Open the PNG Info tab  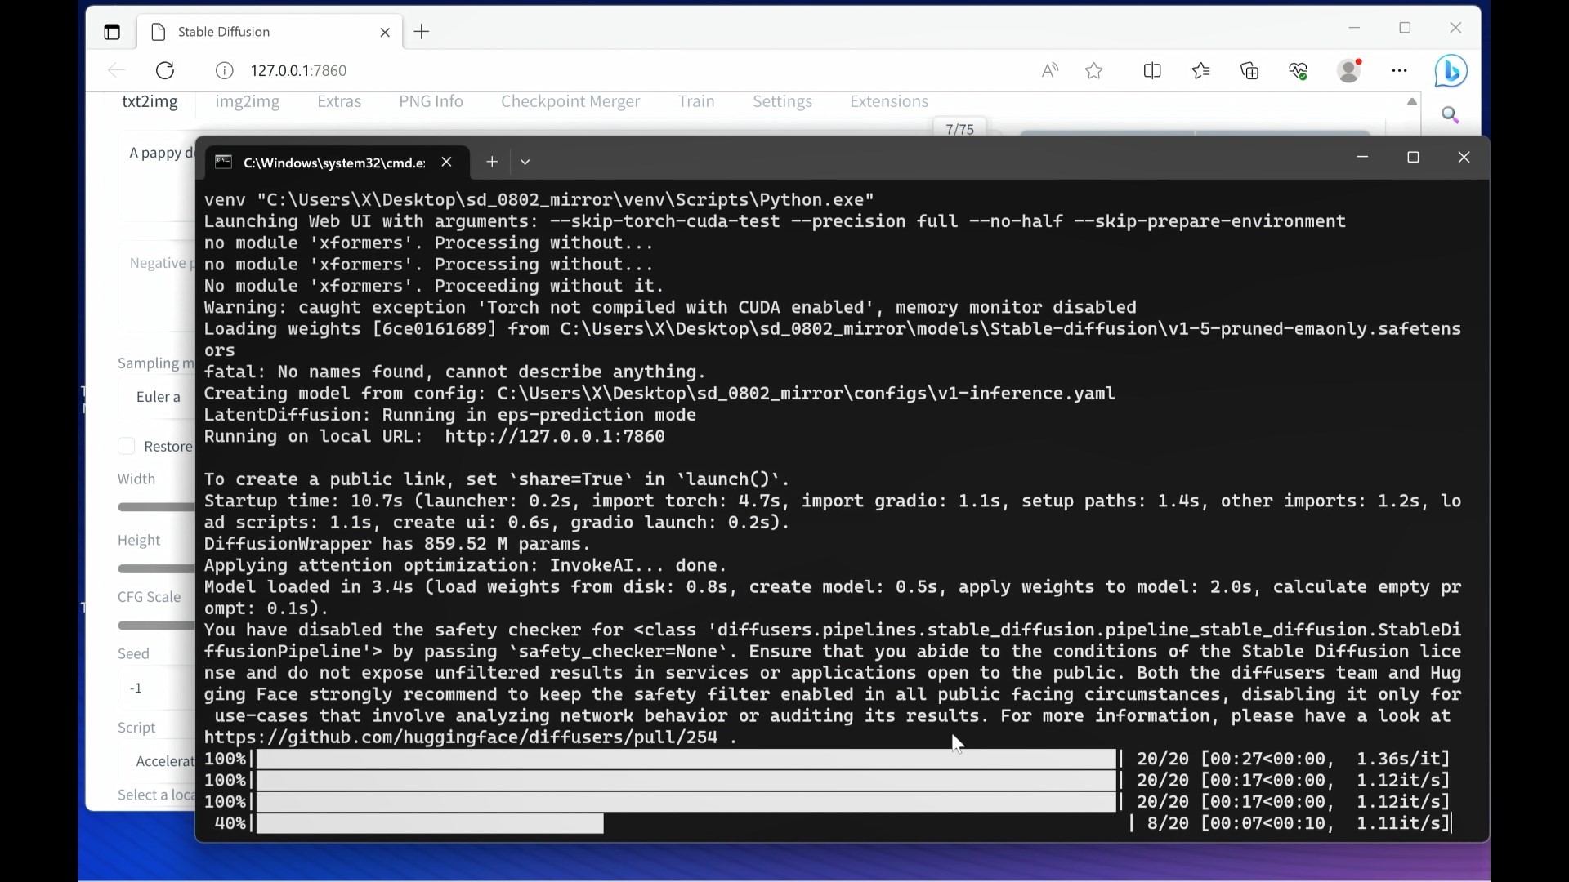tap(431, 101)
